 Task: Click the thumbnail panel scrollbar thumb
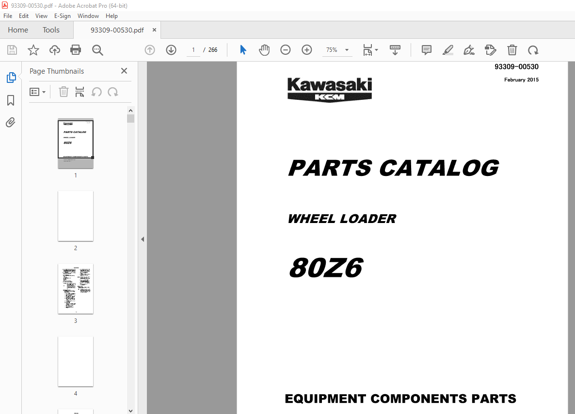130,118
